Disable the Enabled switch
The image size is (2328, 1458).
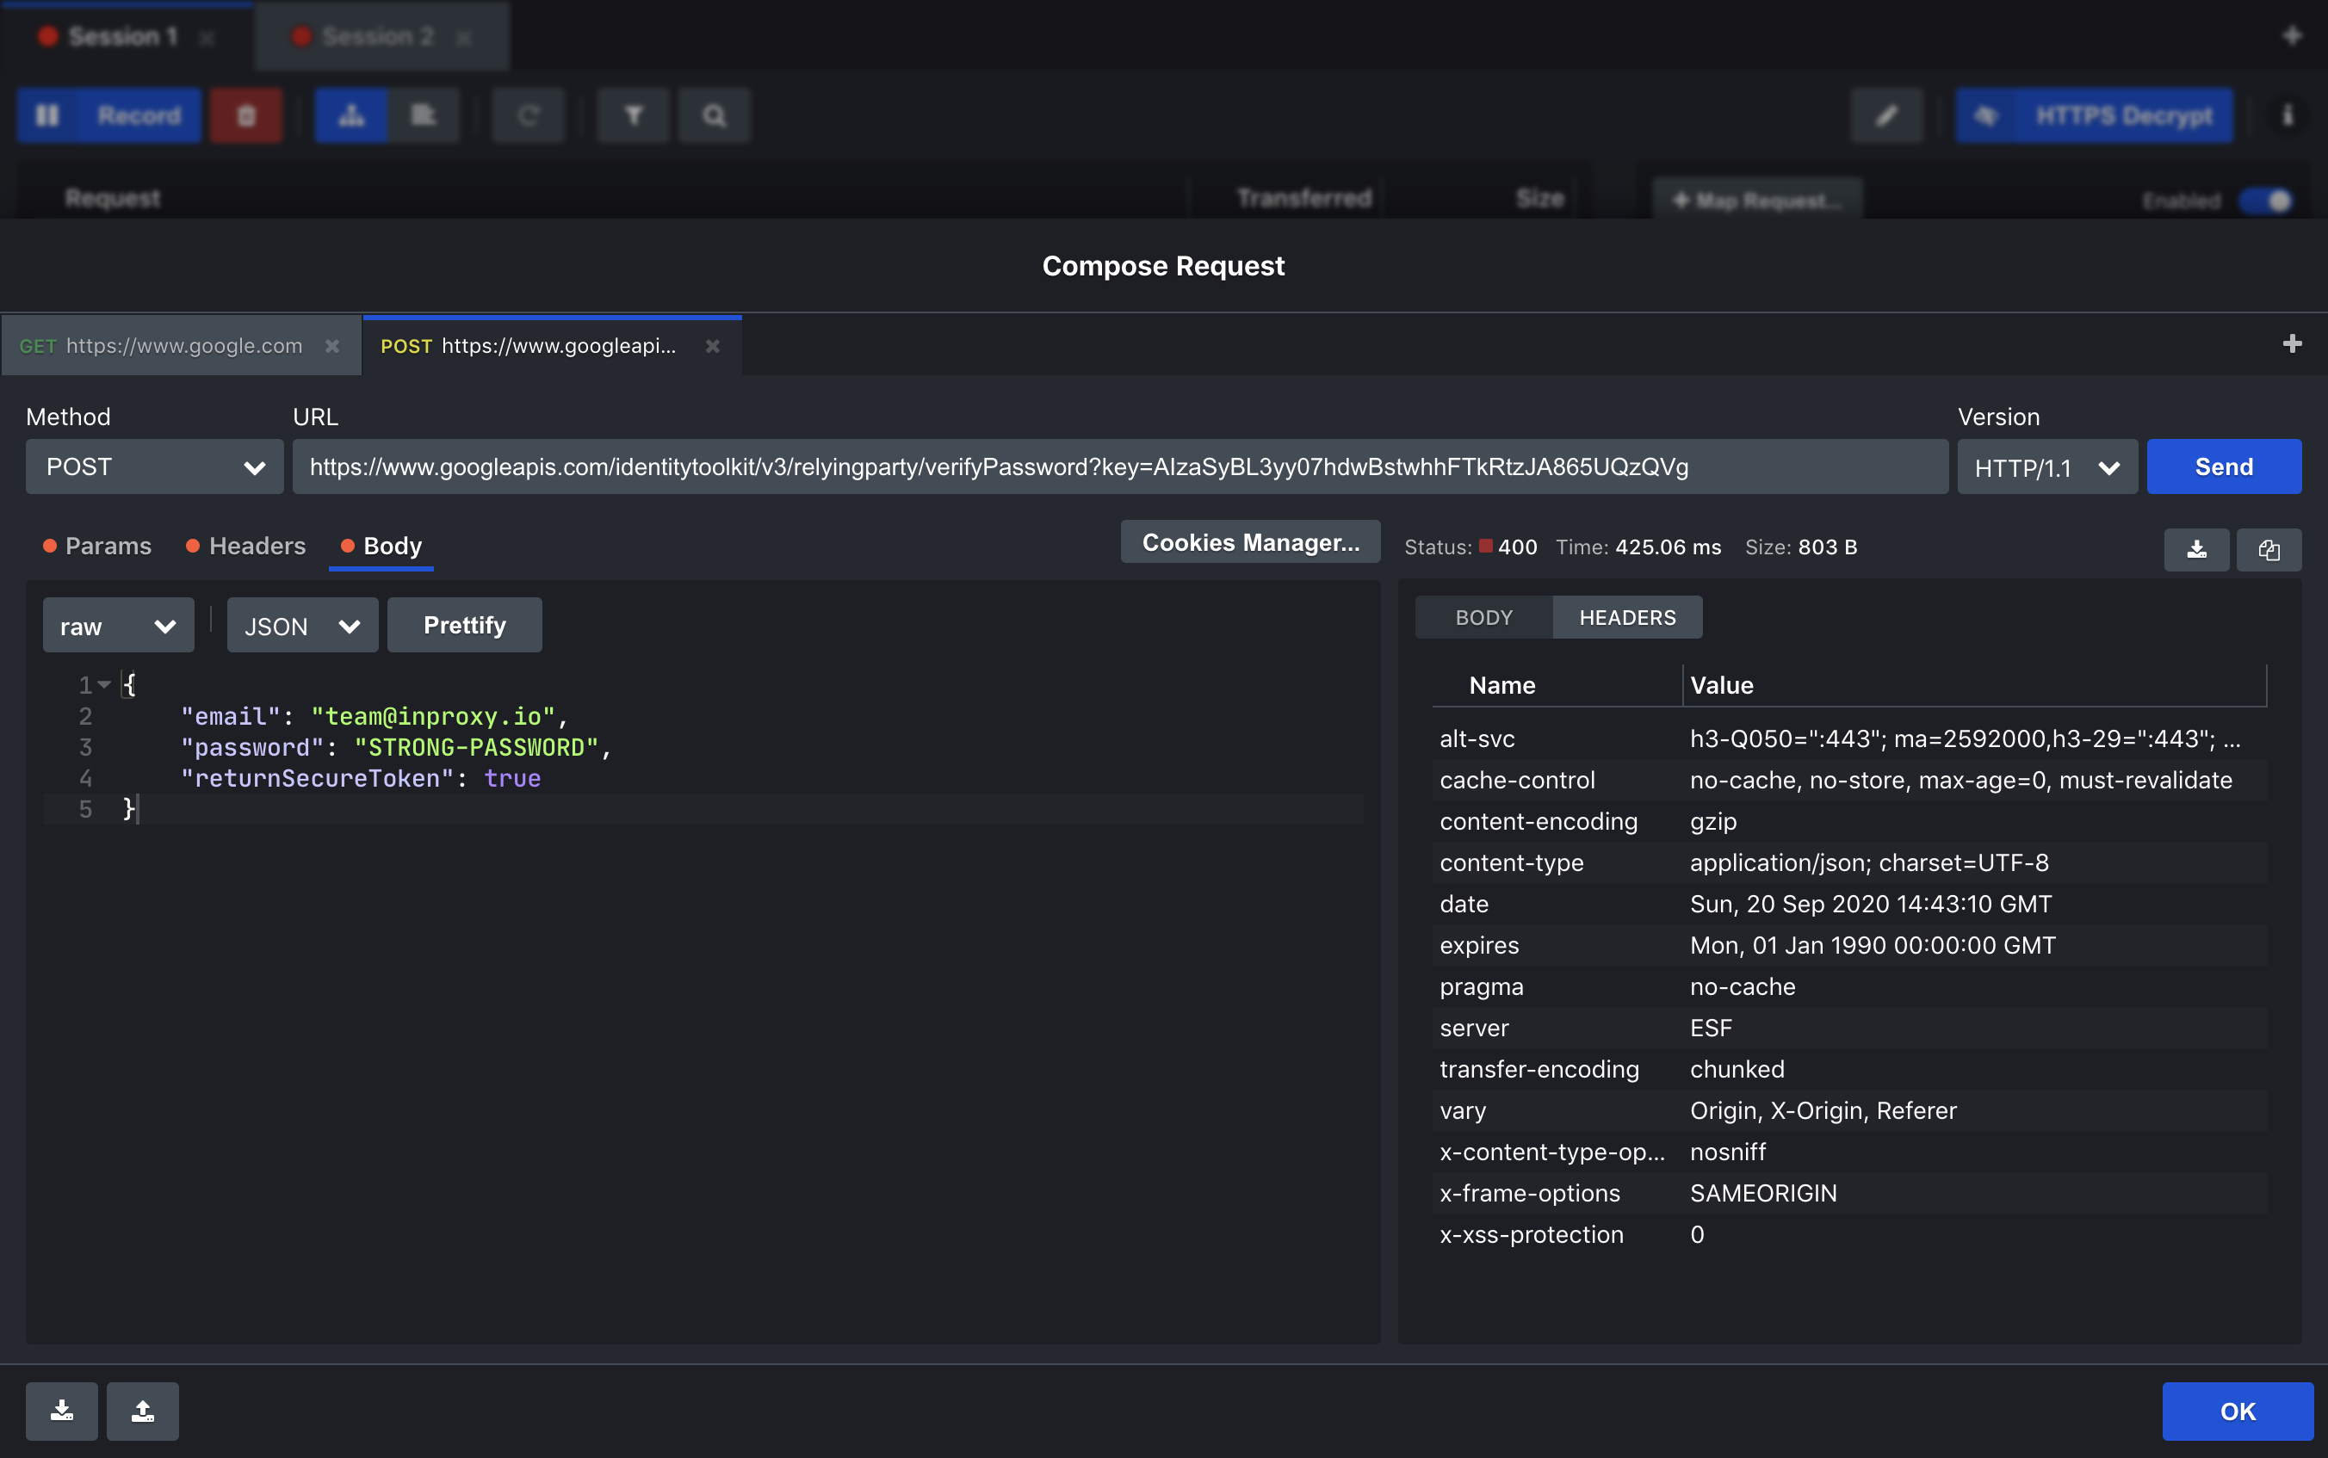[x=2264, y=201]
